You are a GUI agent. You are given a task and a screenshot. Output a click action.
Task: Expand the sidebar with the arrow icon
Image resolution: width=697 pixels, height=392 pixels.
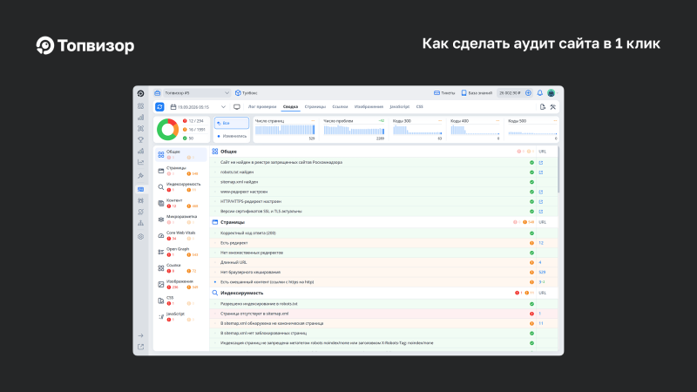click(x=140, y=335)
